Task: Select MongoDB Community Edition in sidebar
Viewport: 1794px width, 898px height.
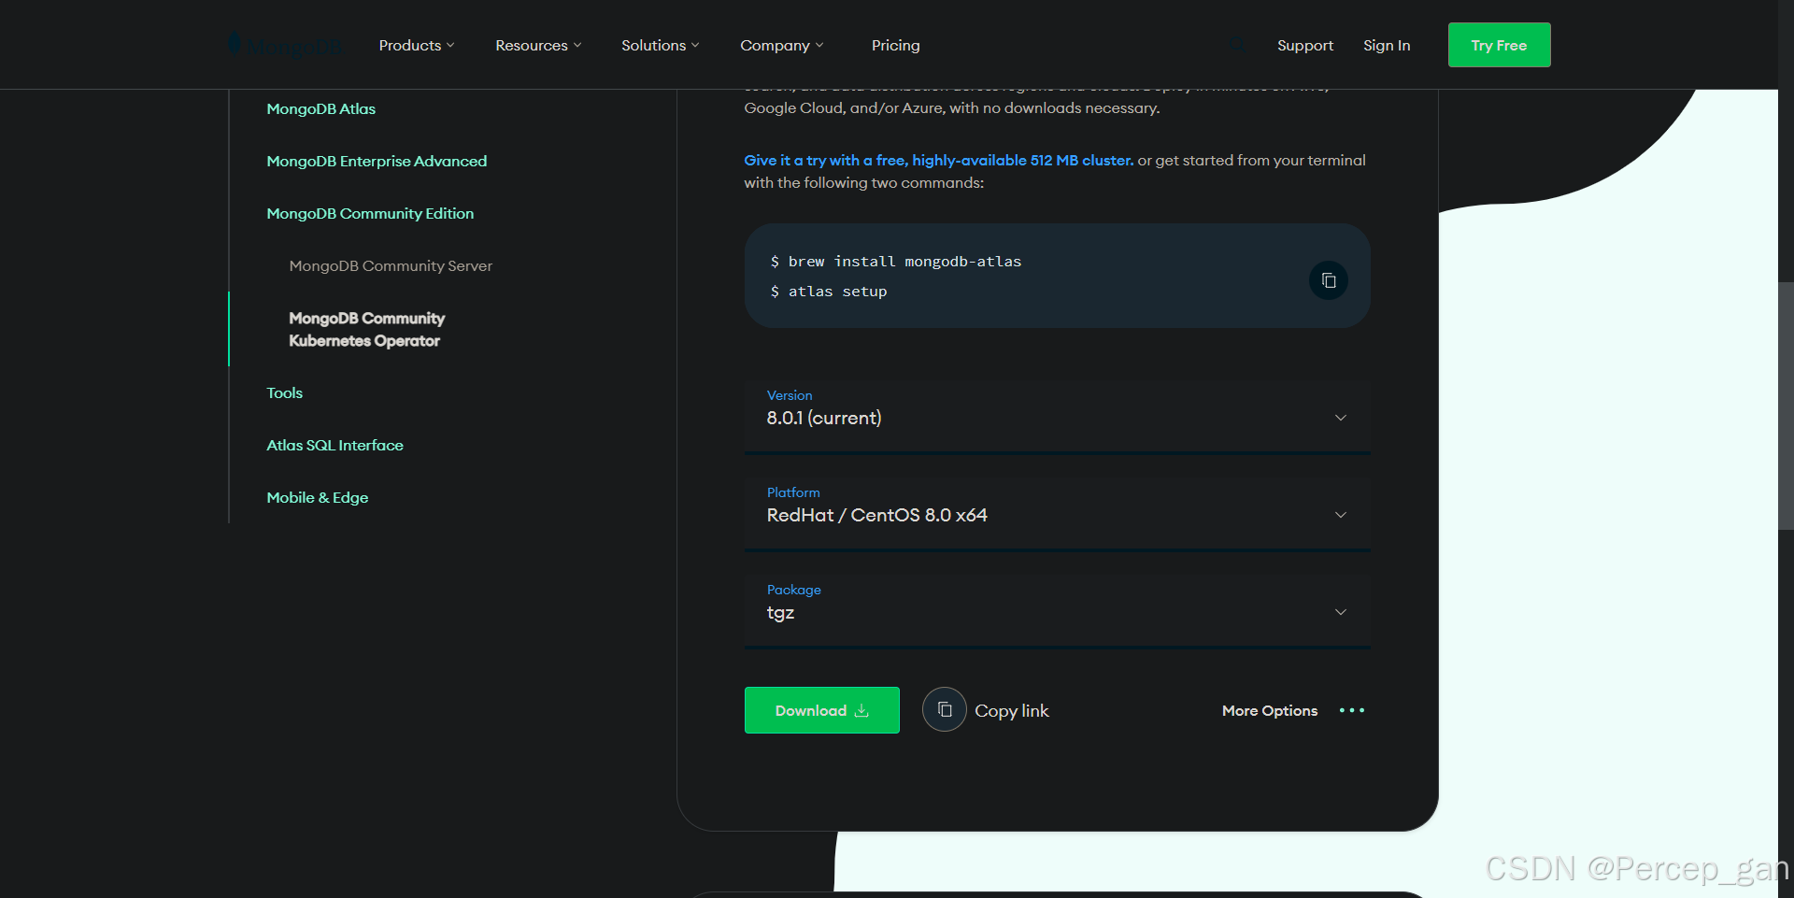Action: [370, 213]
